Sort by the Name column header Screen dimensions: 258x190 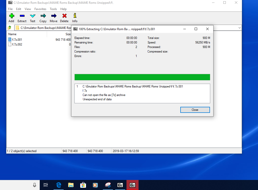pos(12,34)
